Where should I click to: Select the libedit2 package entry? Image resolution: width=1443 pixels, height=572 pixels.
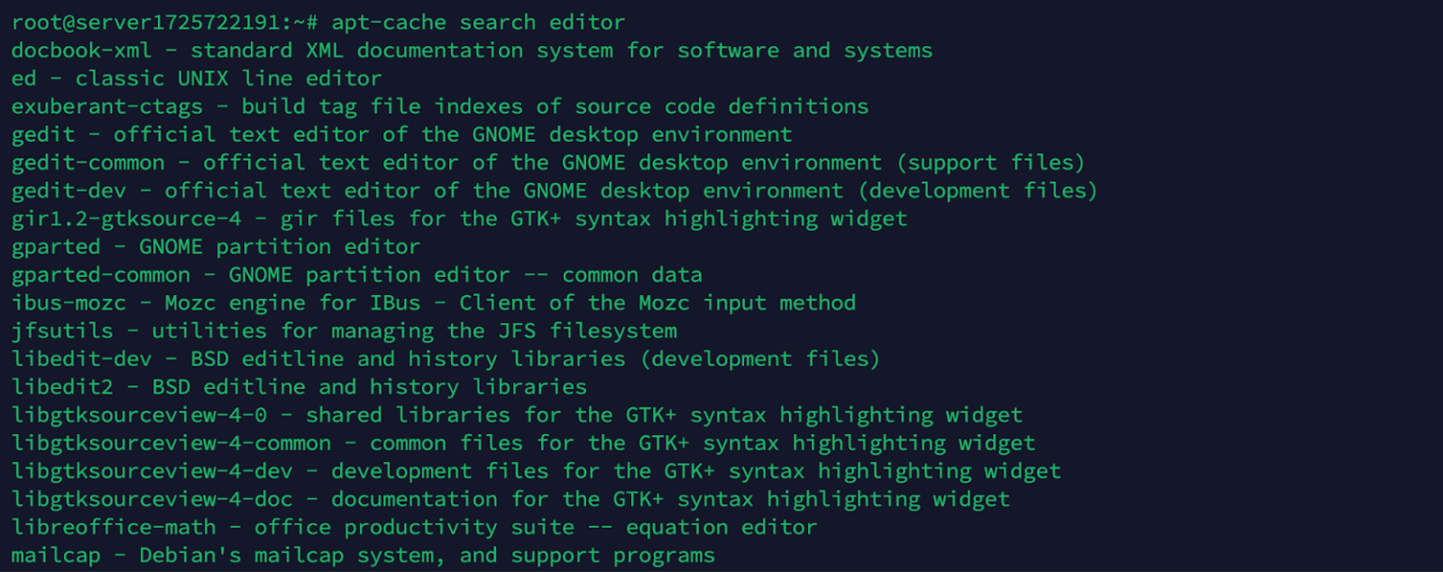pyautogui.click(x=299, y=387)
